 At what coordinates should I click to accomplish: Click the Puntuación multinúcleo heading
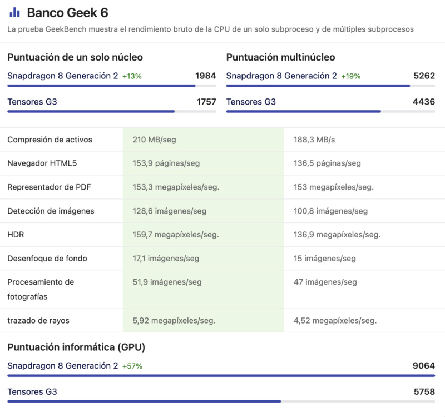pyautogui.click(x=280, y=57)
